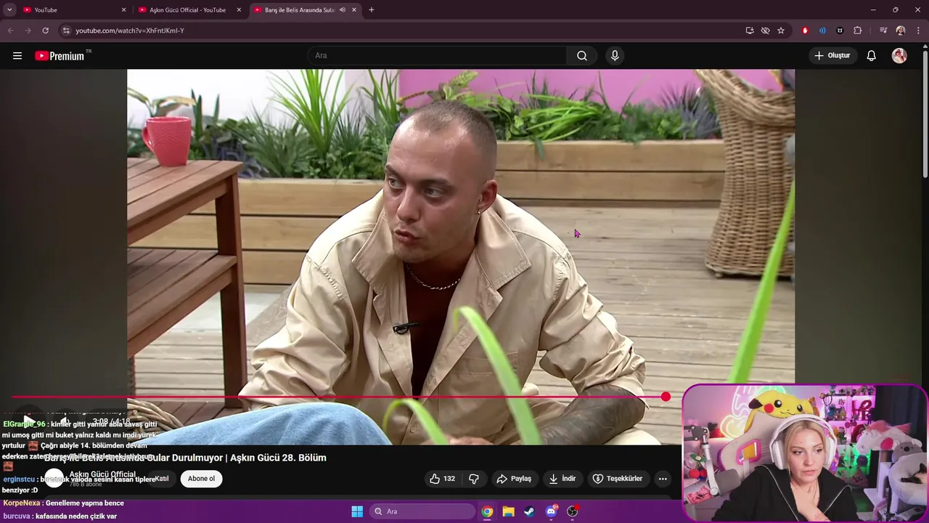Open the red hand ad blocker extension
Image resolution: width=929 pixels, height=523 pixels.
(x=805, y=31)
